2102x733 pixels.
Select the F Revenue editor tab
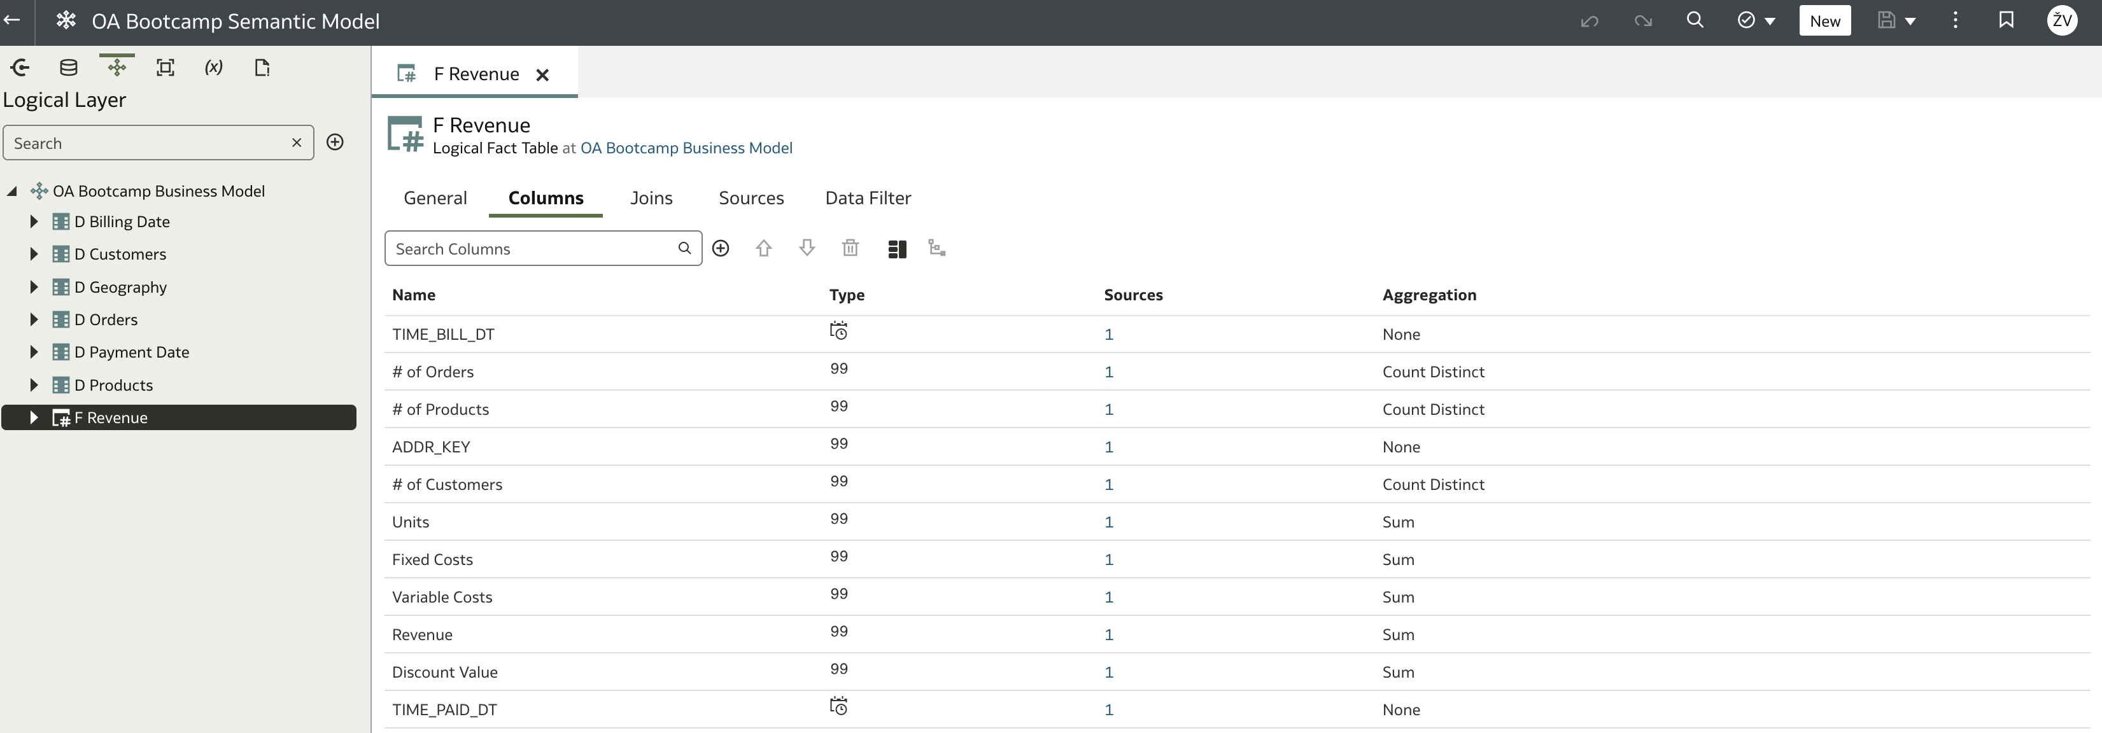coord(476,74)
